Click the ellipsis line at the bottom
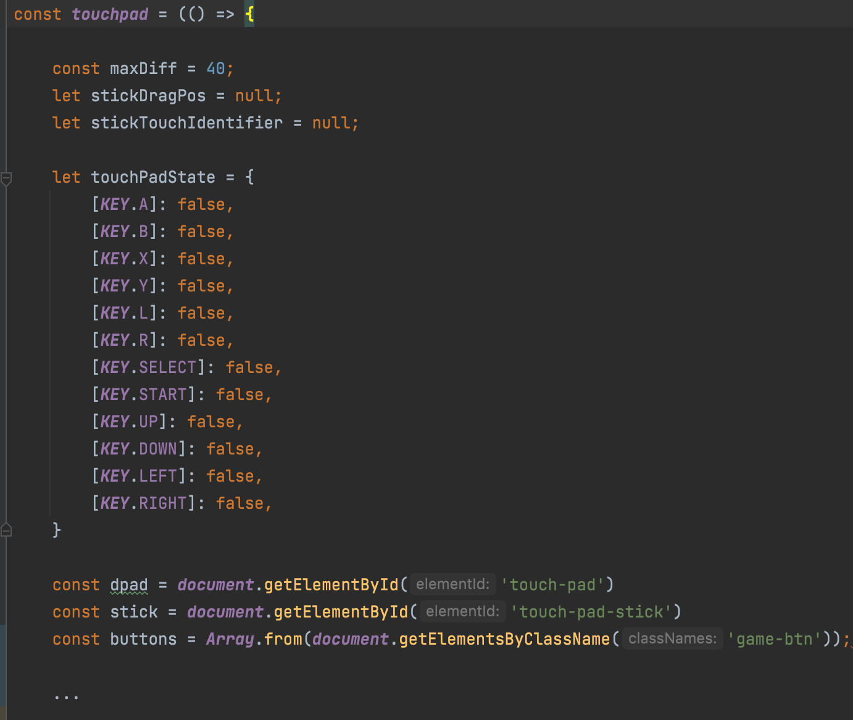The image size is (853, 720). [66, 697]
